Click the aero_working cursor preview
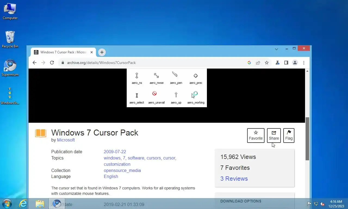The height and width of the screenshot is (209, 348). pos(196,98)
